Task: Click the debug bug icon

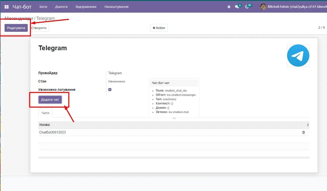Action: [x=229, y=7]
